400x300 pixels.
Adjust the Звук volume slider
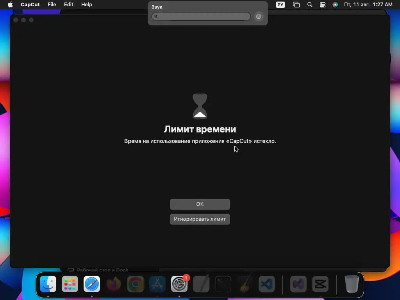click(201, 16)
